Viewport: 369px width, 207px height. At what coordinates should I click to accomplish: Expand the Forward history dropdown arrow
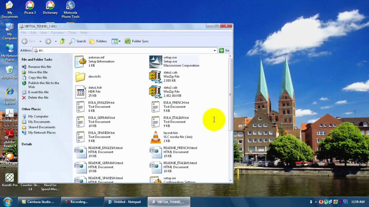pyautogui.click(x=56, y=41)
